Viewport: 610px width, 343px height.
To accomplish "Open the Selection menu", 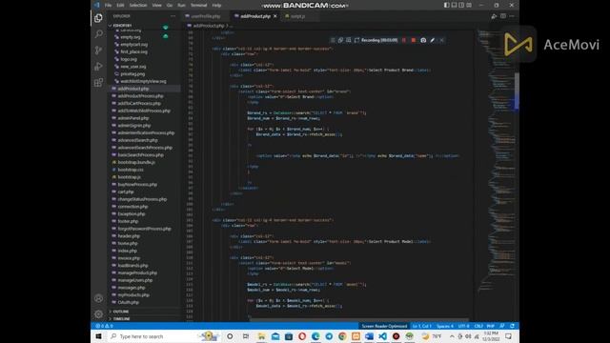I will pos(138,6).
